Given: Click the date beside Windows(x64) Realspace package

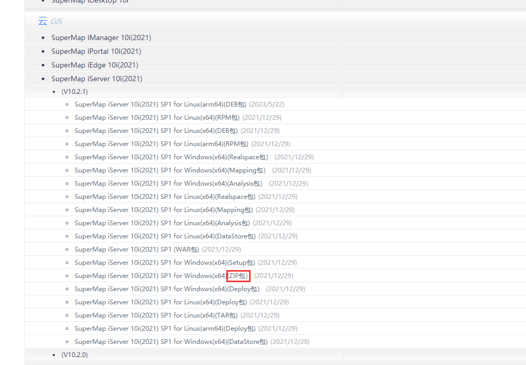Looking at the screenshot, I should 294,157.
